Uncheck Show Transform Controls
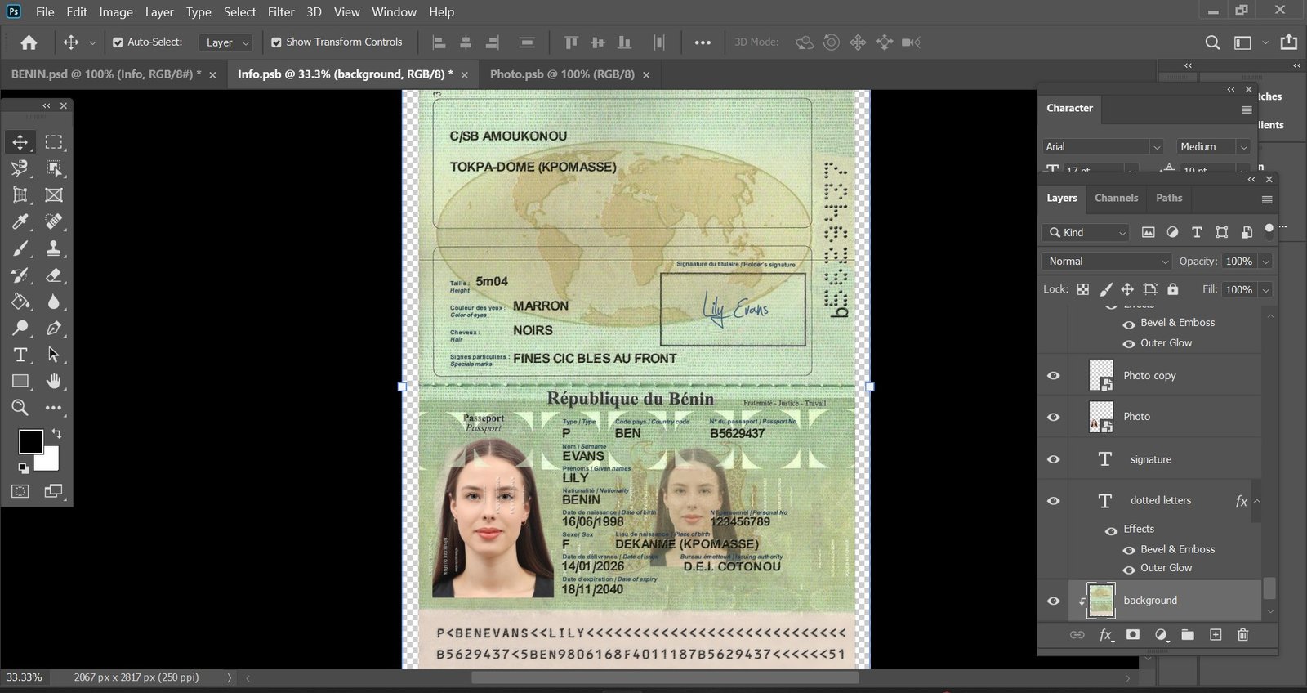This screenshot has height=693, width=1307. (x=276, y=42)
